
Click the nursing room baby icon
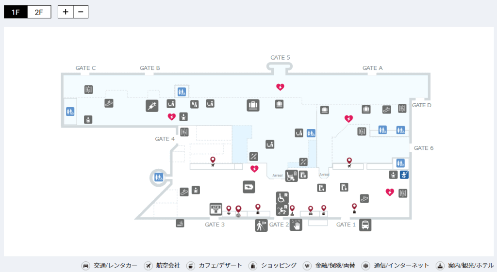click(x=403, y=175)
